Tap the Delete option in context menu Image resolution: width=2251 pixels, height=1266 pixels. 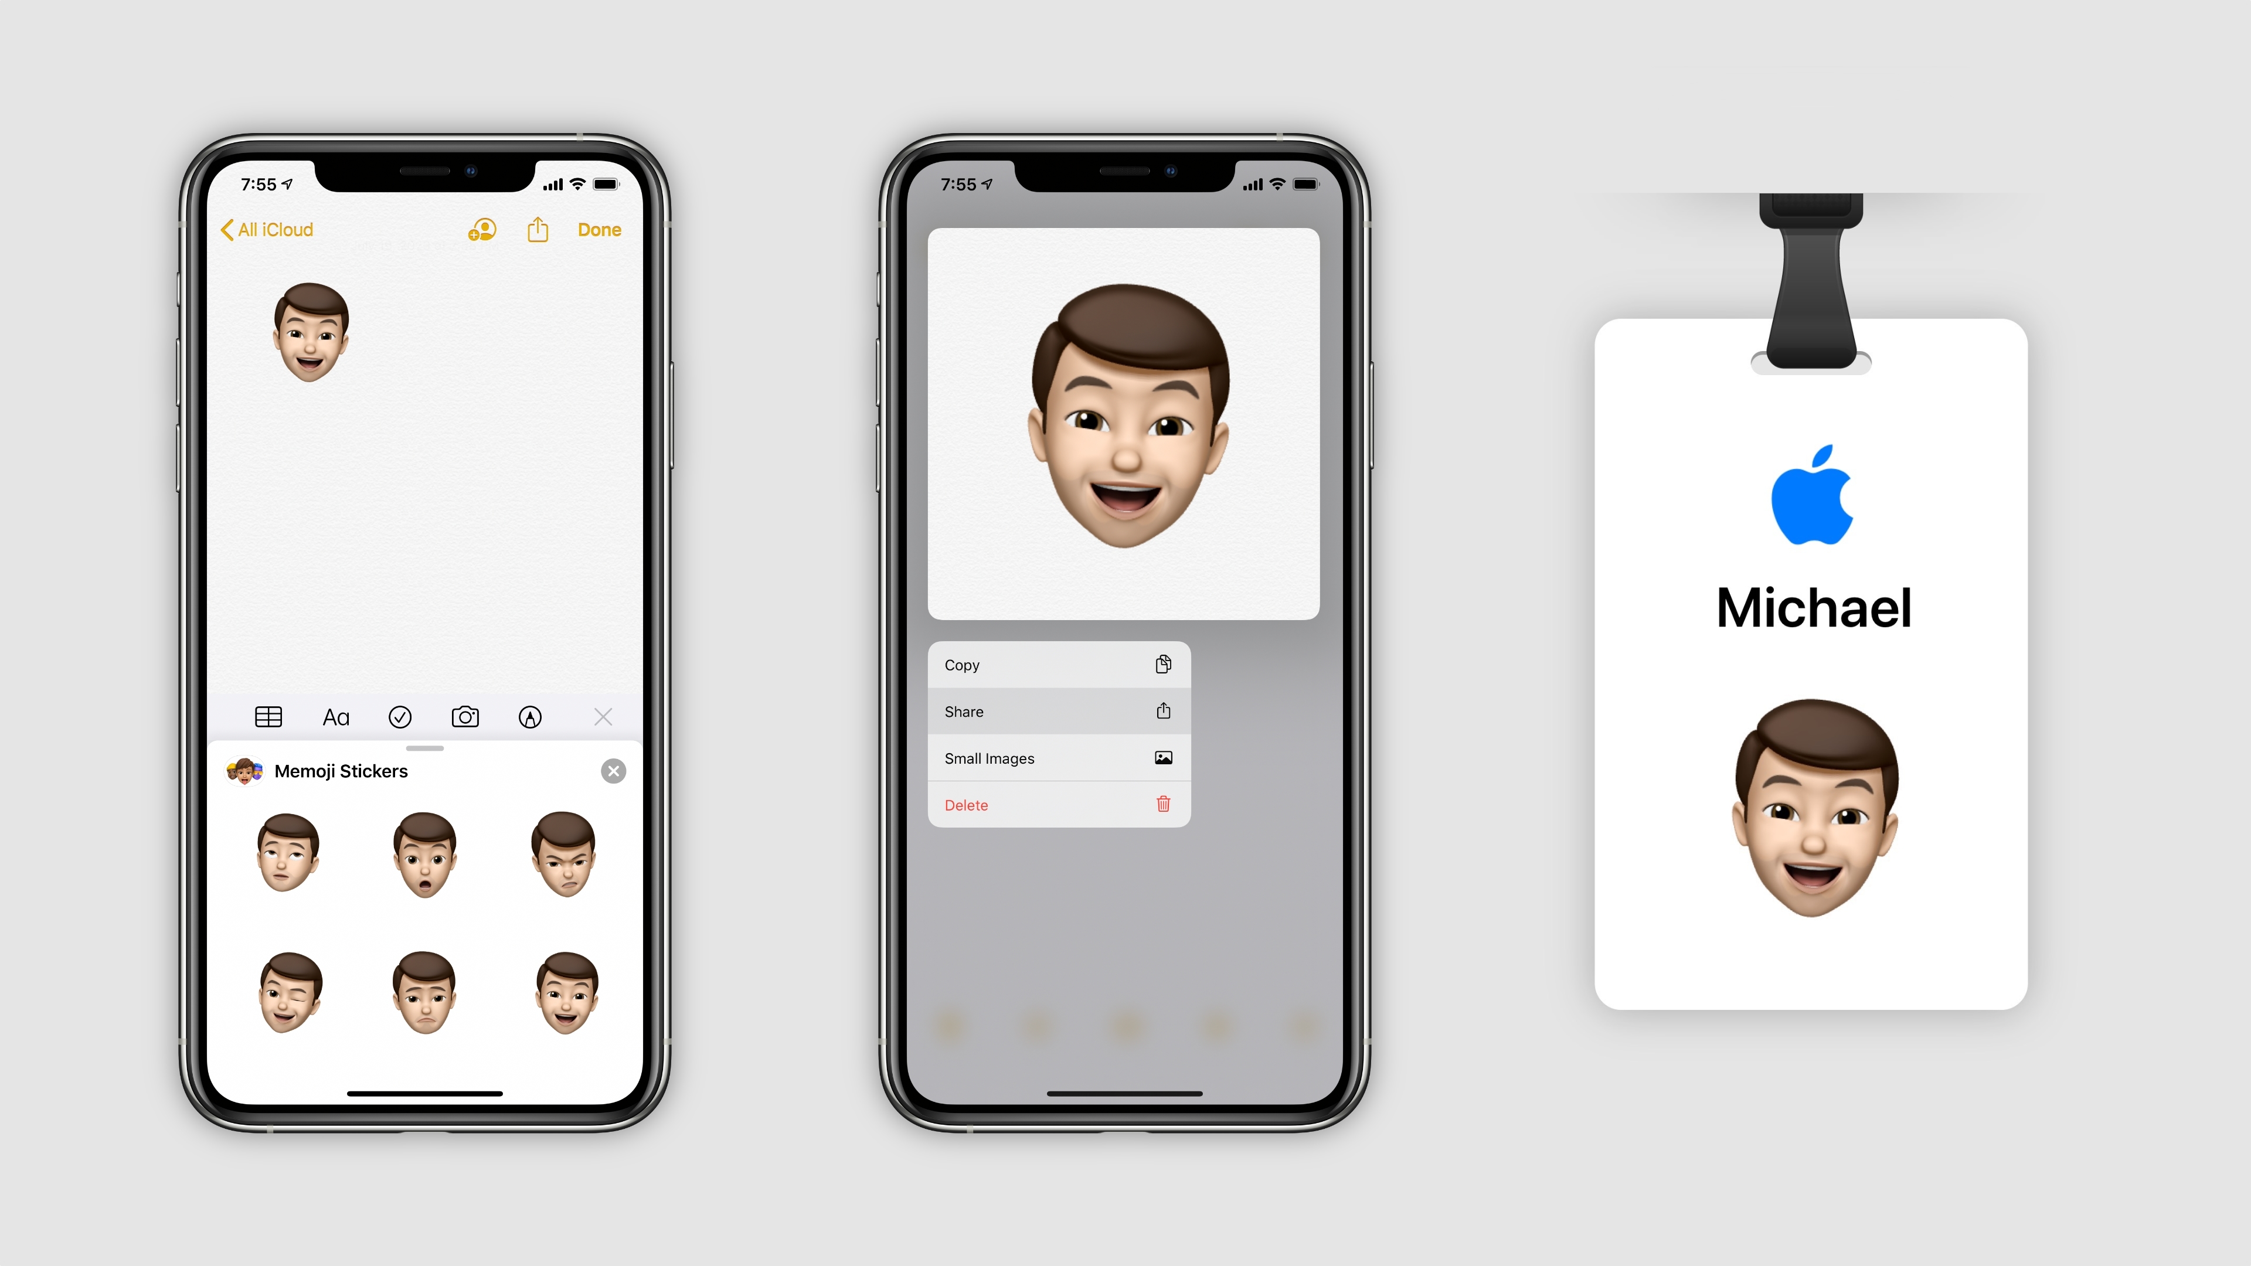tap(1058, 804)
